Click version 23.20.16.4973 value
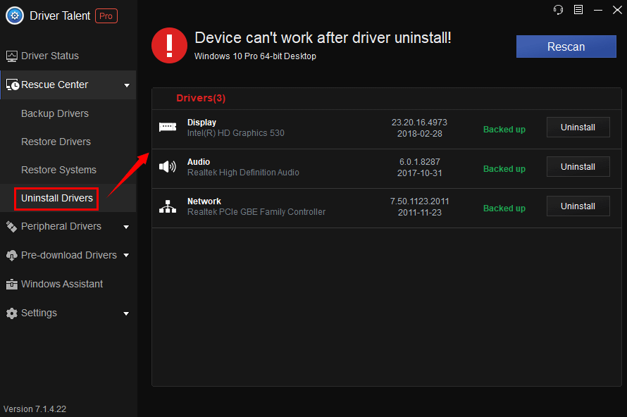Image resolution: width=627 pixels, height=417 pixels. click(419, 123)
